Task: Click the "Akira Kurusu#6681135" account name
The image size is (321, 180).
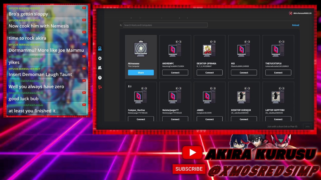Action: pos(302,13)
